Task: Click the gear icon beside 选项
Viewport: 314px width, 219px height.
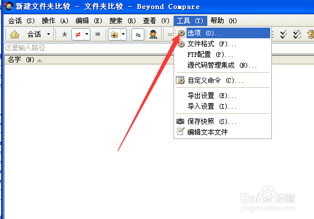Action: pyautogui.click(x=181, y=33)
